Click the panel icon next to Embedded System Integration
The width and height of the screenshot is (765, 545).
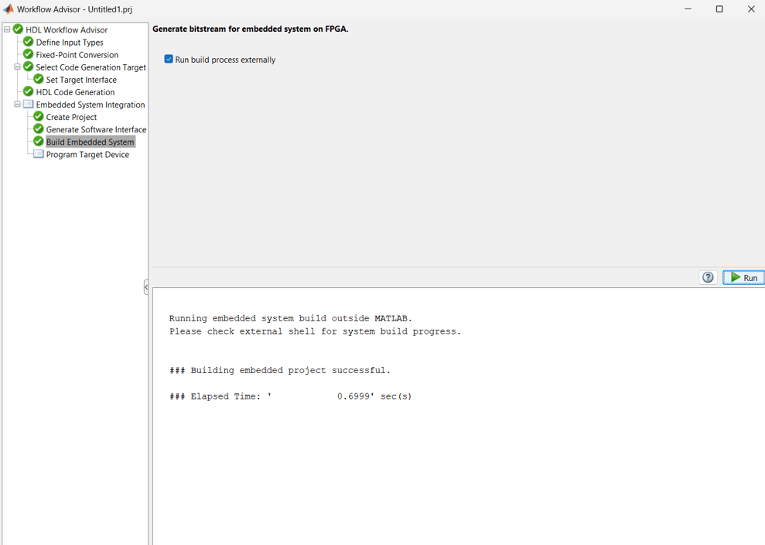pyautogui.click(x=27, y=104)
